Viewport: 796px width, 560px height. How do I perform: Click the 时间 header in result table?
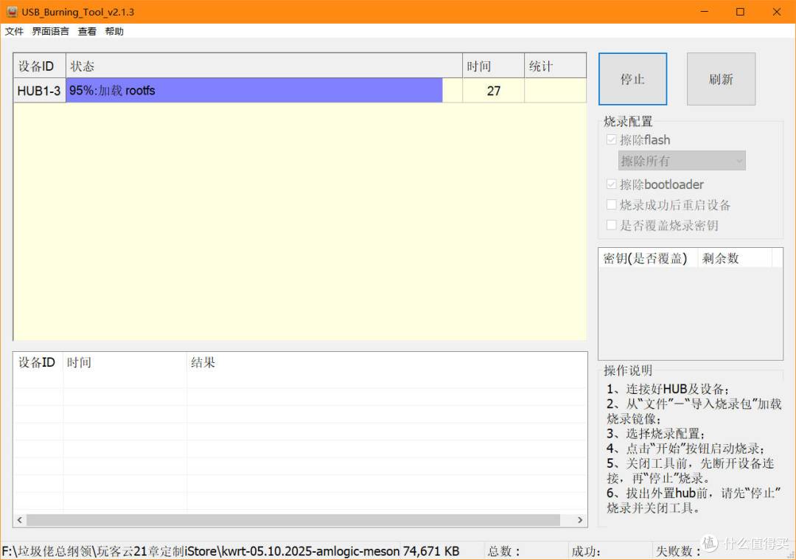coord(125,362)
